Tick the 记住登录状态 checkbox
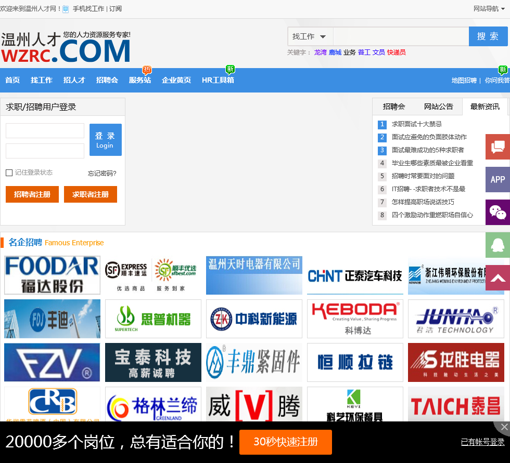This screenshot has width=510, height=463. (9, 173)
